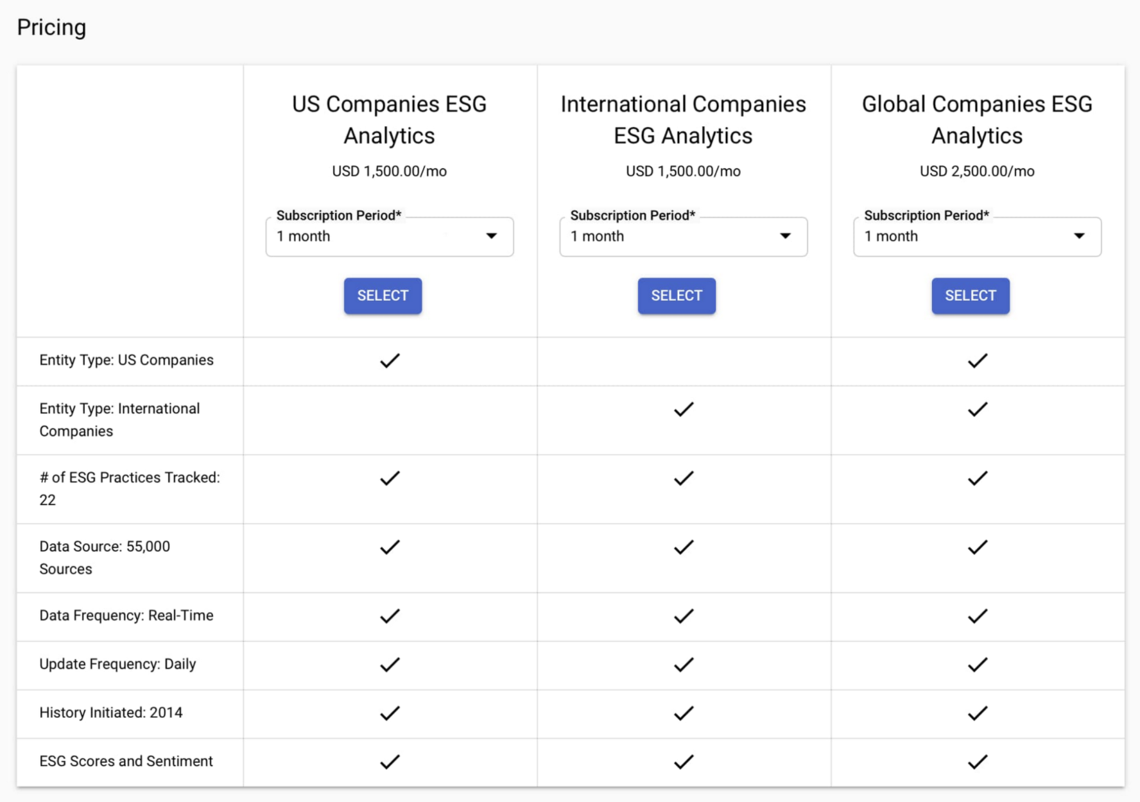Click Global plan checkmark for Entity Type: US Companies
This screenshot has height=802, width=1140.
(977, 361)
